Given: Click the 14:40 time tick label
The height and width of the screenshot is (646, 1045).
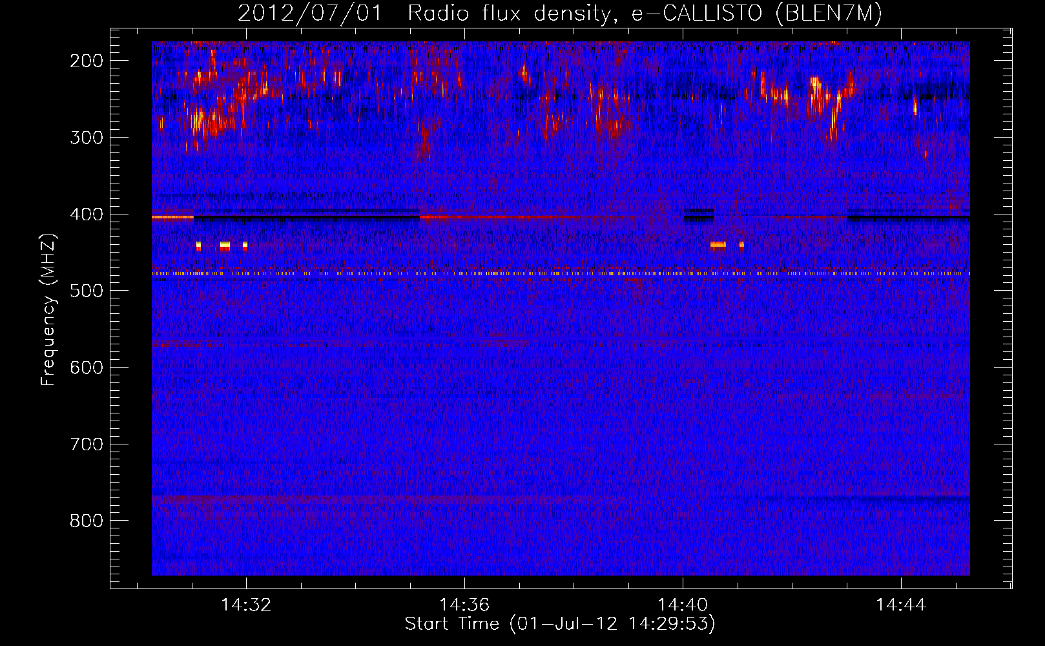Looking at the screenshot, I should coord(683,605).
